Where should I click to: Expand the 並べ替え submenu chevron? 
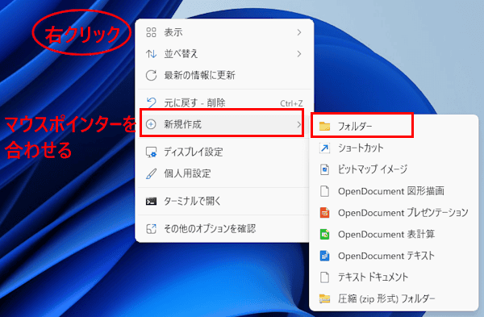click(x=298, y=54)
